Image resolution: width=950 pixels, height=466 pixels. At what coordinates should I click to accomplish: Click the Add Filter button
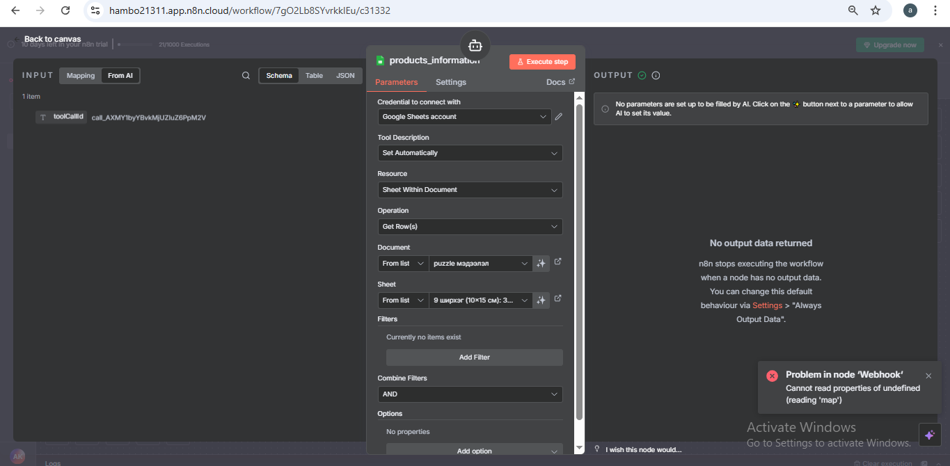point(474,357)
